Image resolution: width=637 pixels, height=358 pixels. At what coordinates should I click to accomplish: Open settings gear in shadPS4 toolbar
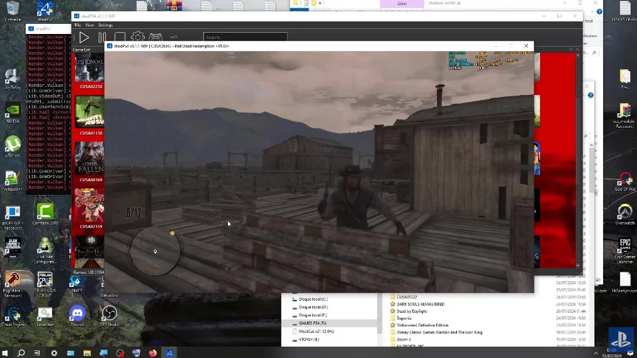138,37
